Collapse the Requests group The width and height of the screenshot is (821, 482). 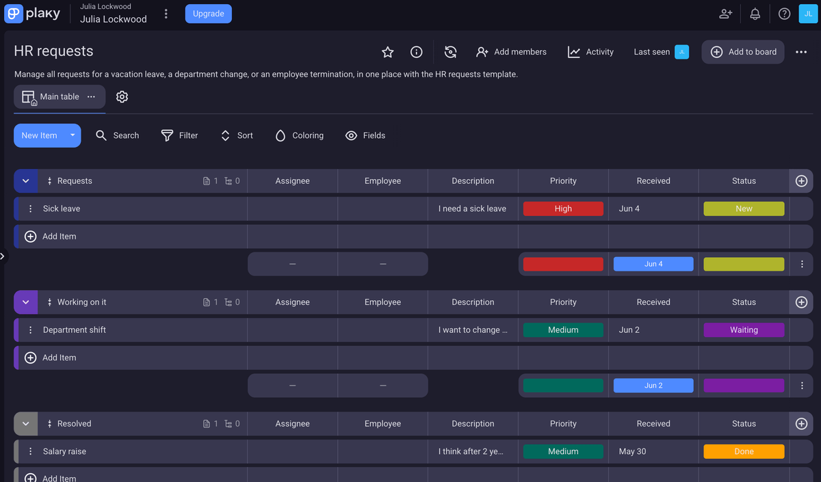tap(26, 181)
